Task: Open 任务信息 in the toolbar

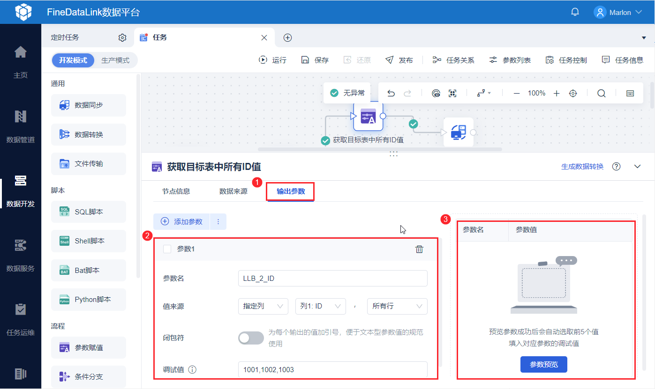Action: pos(622,60)
